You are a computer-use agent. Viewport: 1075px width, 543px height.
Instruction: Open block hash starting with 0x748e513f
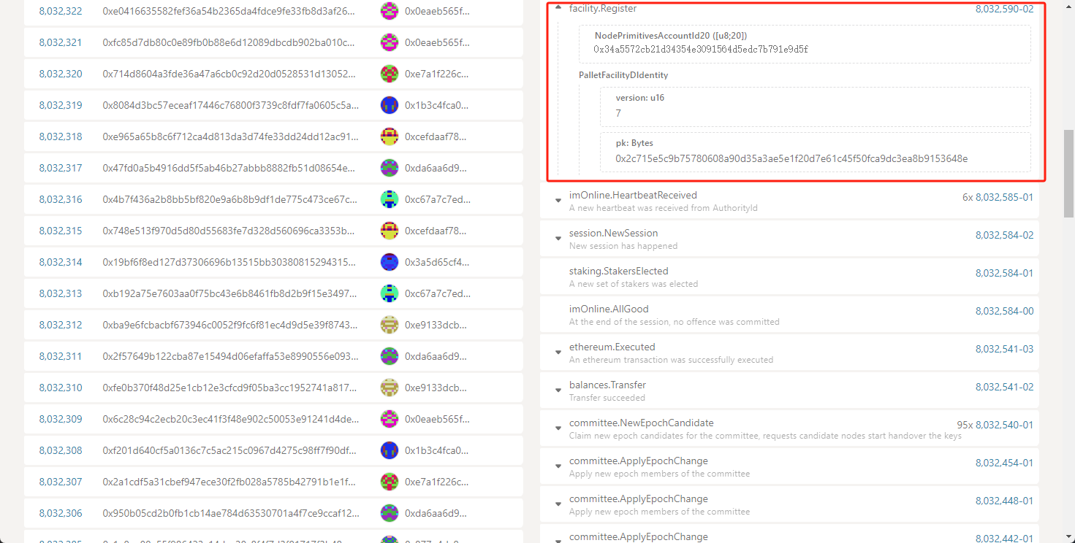[x=230, y=231]
